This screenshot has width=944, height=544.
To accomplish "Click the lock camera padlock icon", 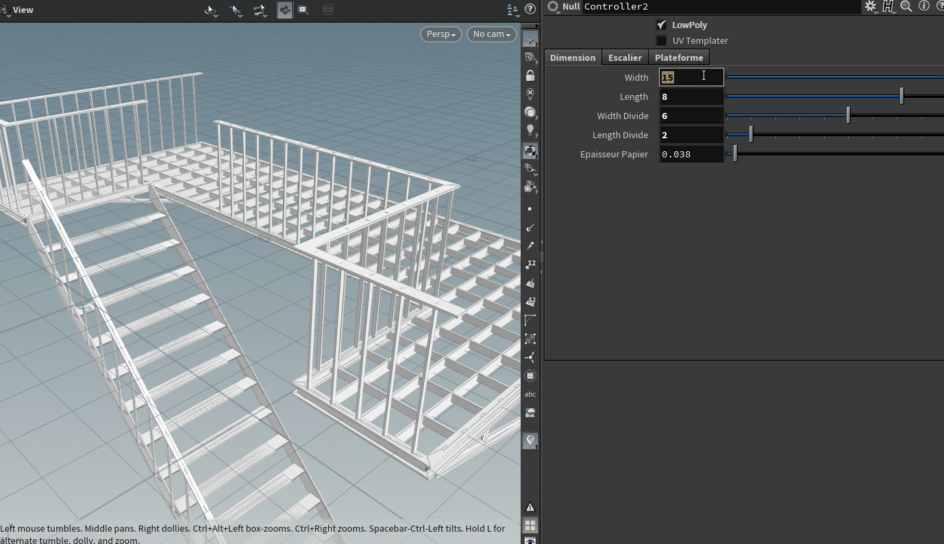I will [x=530, y=75].
